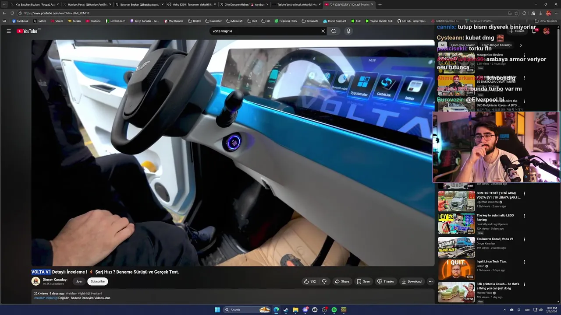Click the Create button in header

click(x=517, y=31)
